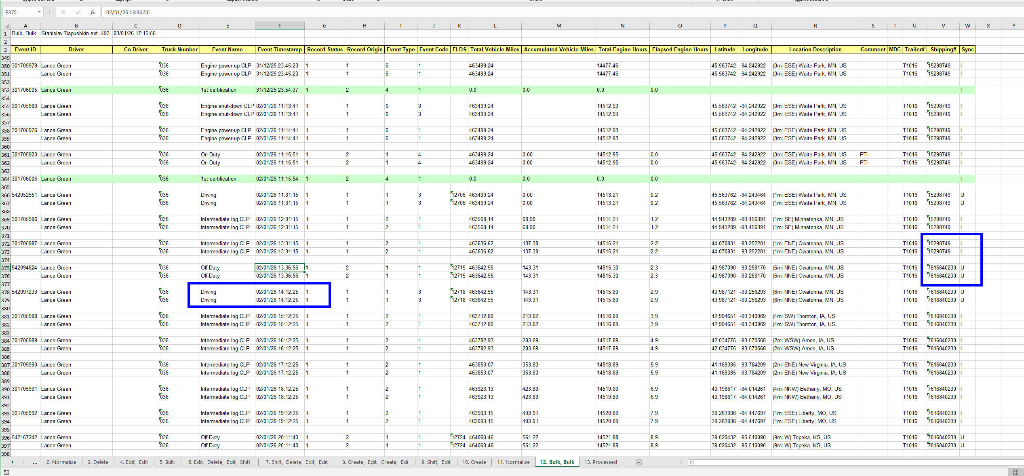Click the Enter formula checkmark icon
1024x476 pixels.
78,12
